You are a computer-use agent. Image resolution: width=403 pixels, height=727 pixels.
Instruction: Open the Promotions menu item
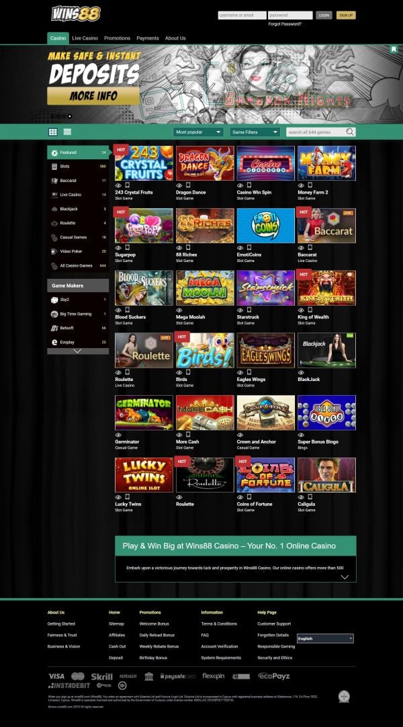[117, 38]
